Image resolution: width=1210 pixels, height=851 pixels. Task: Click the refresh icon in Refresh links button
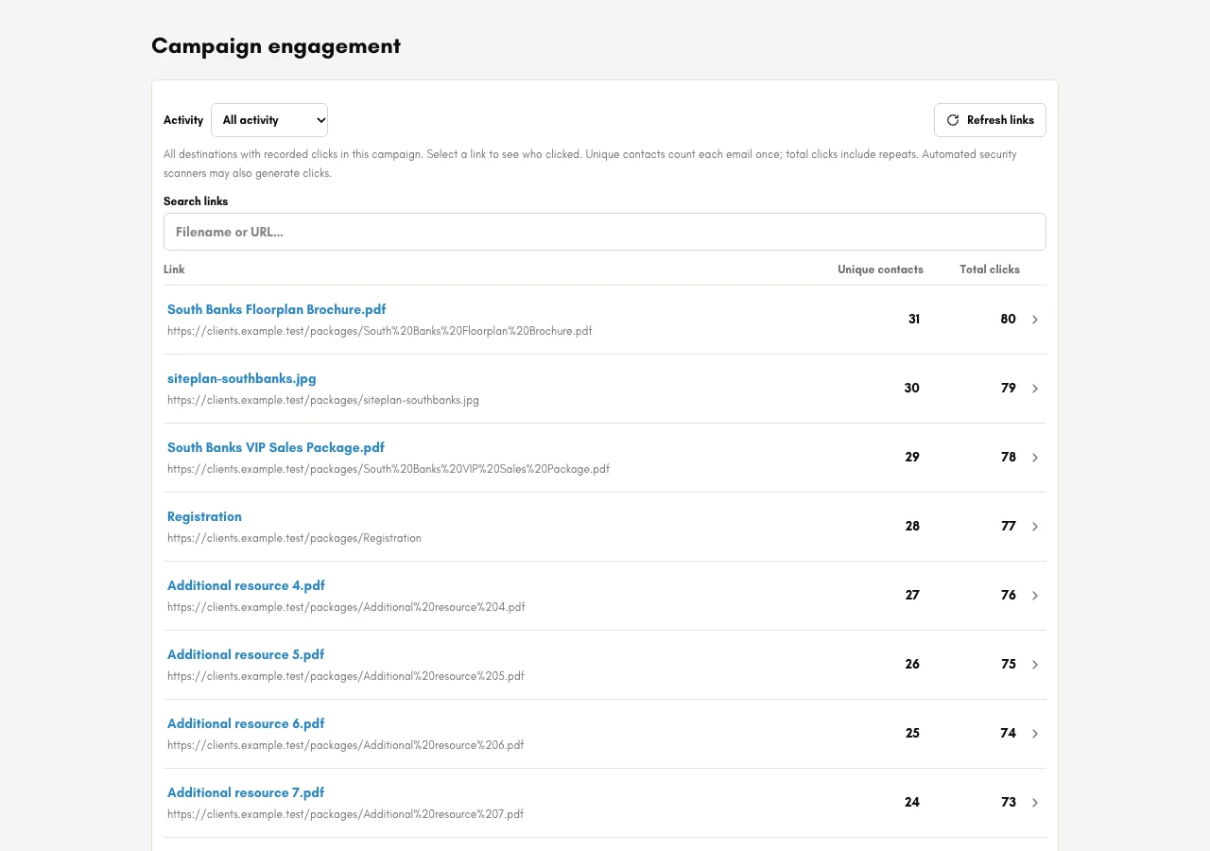(x=953, y=120)
